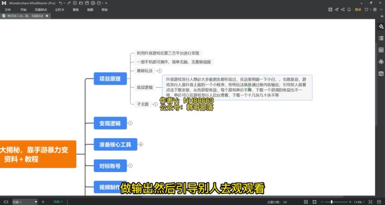This screenshot has height=205, width=385.
Task: Expand the 对标账号 branch collapsed node
Action: (x=130, y=166)
